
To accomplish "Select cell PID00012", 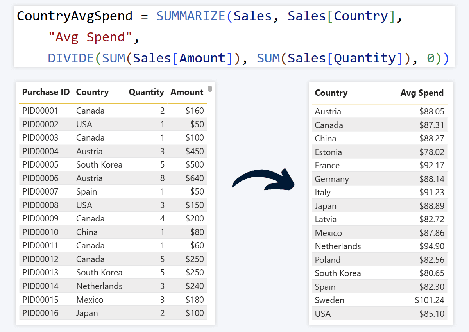I will click(40, 259).
